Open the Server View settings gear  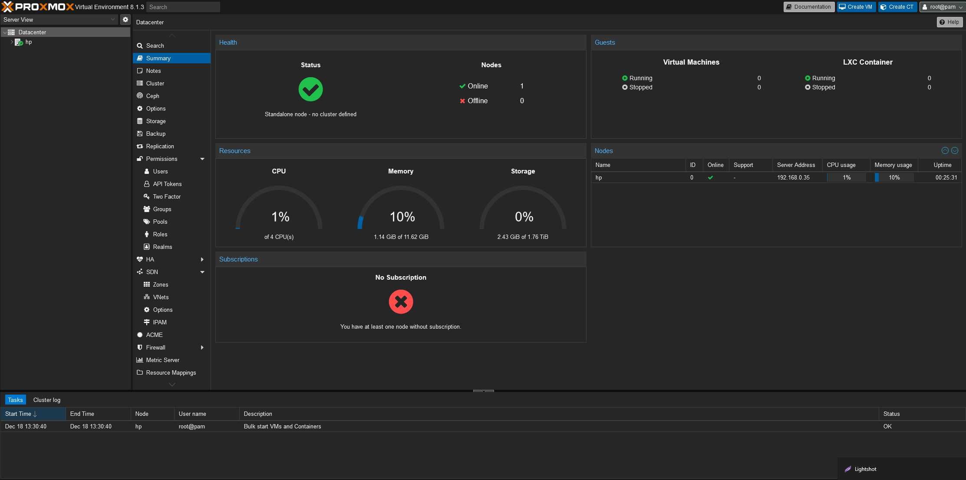(125, 20)
